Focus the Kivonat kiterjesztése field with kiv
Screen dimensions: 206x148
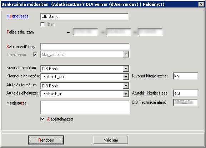pyautogui.click(x=186, y=76)
